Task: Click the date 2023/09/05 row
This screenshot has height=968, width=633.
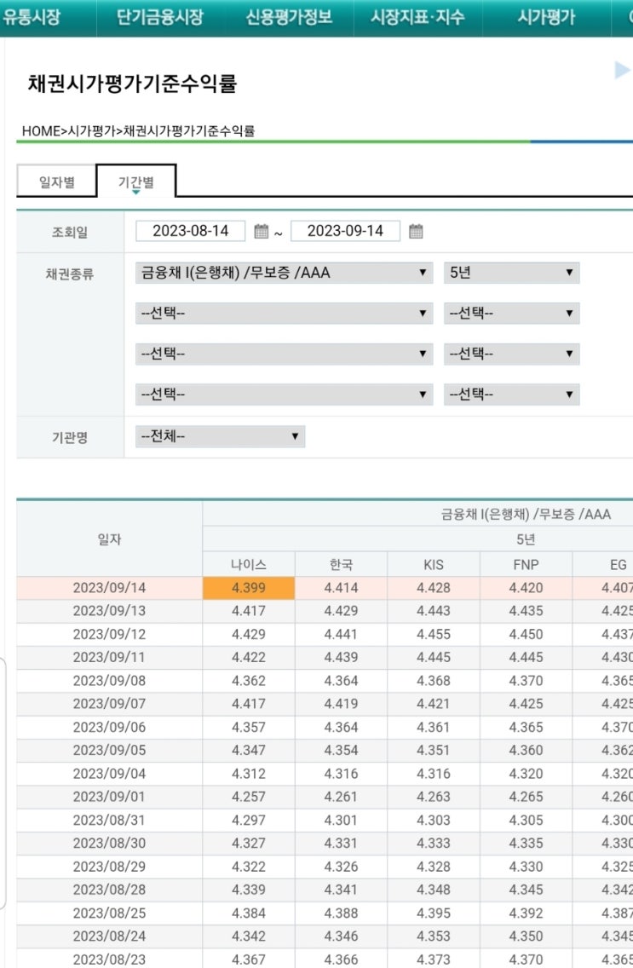Action: (x=109, y=750)
